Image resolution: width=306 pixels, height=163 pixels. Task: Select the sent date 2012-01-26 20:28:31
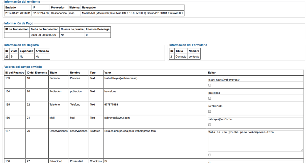(18, 13)
